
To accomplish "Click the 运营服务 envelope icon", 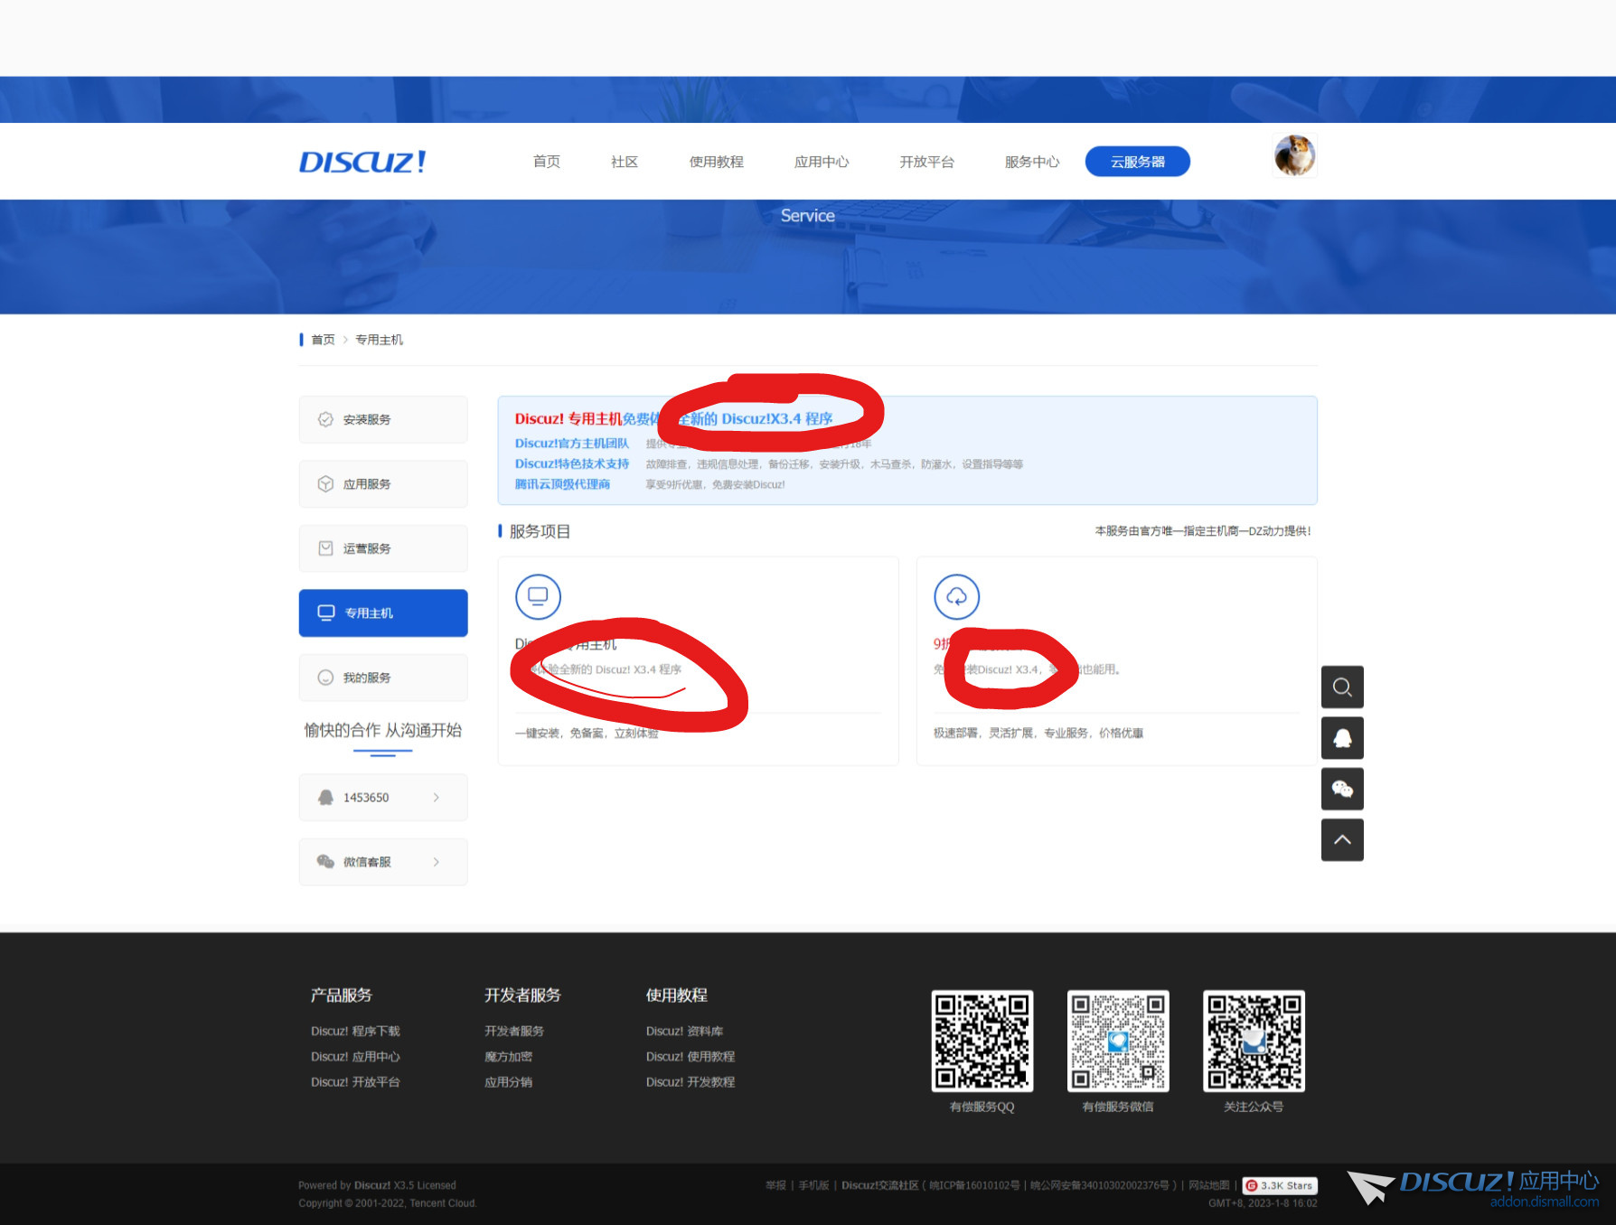I will [x=325, y=548].
